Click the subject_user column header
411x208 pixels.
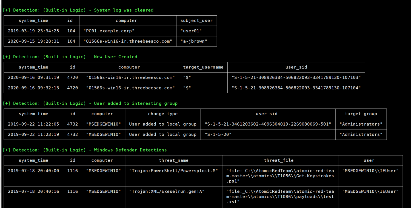point(196,21)
